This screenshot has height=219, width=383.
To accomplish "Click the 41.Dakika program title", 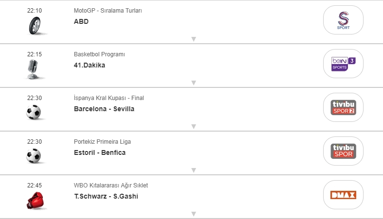I will [89, 65].
